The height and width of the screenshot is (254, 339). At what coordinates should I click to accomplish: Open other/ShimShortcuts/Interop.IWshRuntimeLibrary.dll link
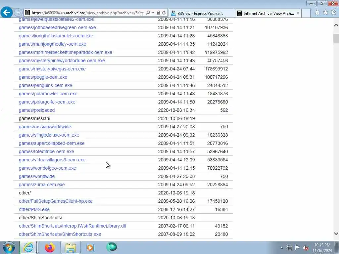[x=72, y=226]
